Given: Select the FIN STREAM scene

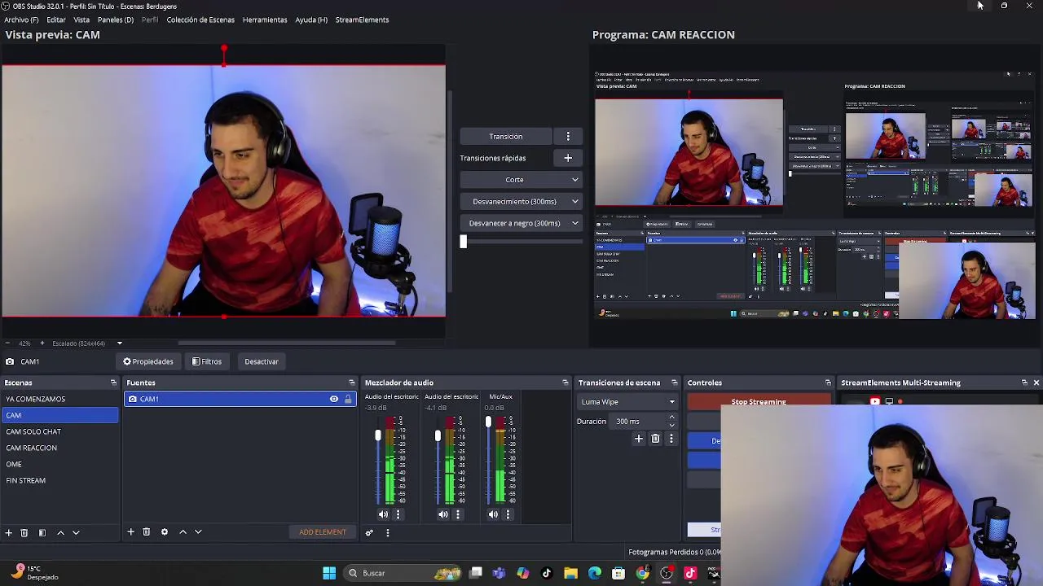Looking at the screenshot, I should (x=60, y=480).
